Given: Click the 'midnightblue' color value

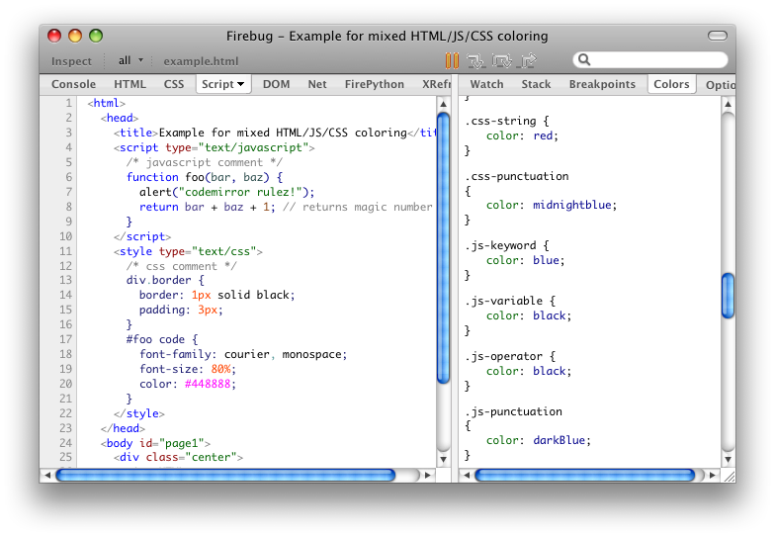Looking at the screenshot, I should (x=571, y=205).
